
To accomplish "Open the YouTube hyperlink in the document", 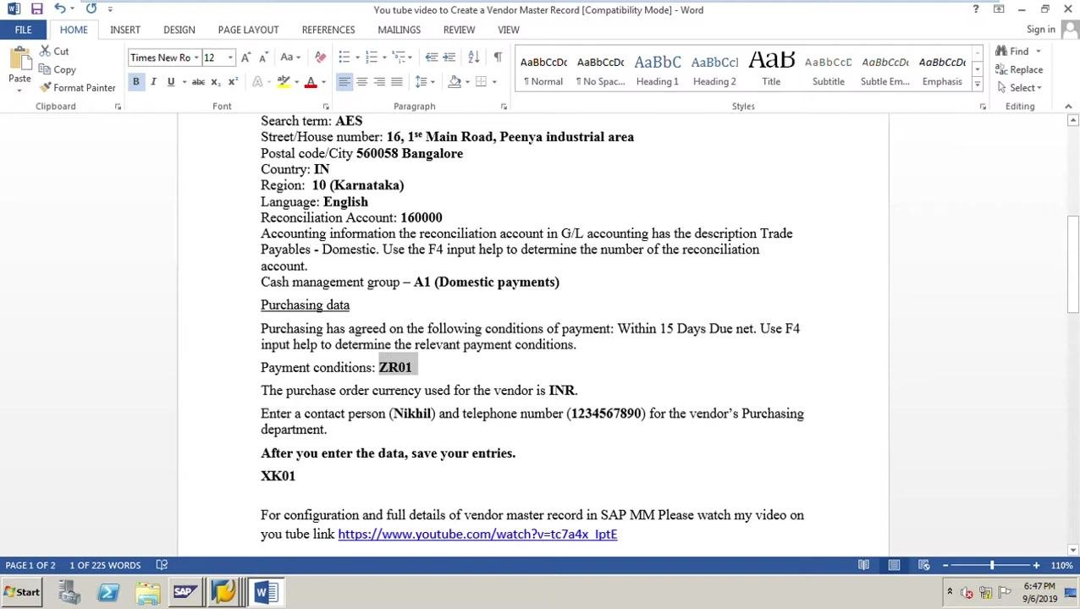I will coord(477,534).
